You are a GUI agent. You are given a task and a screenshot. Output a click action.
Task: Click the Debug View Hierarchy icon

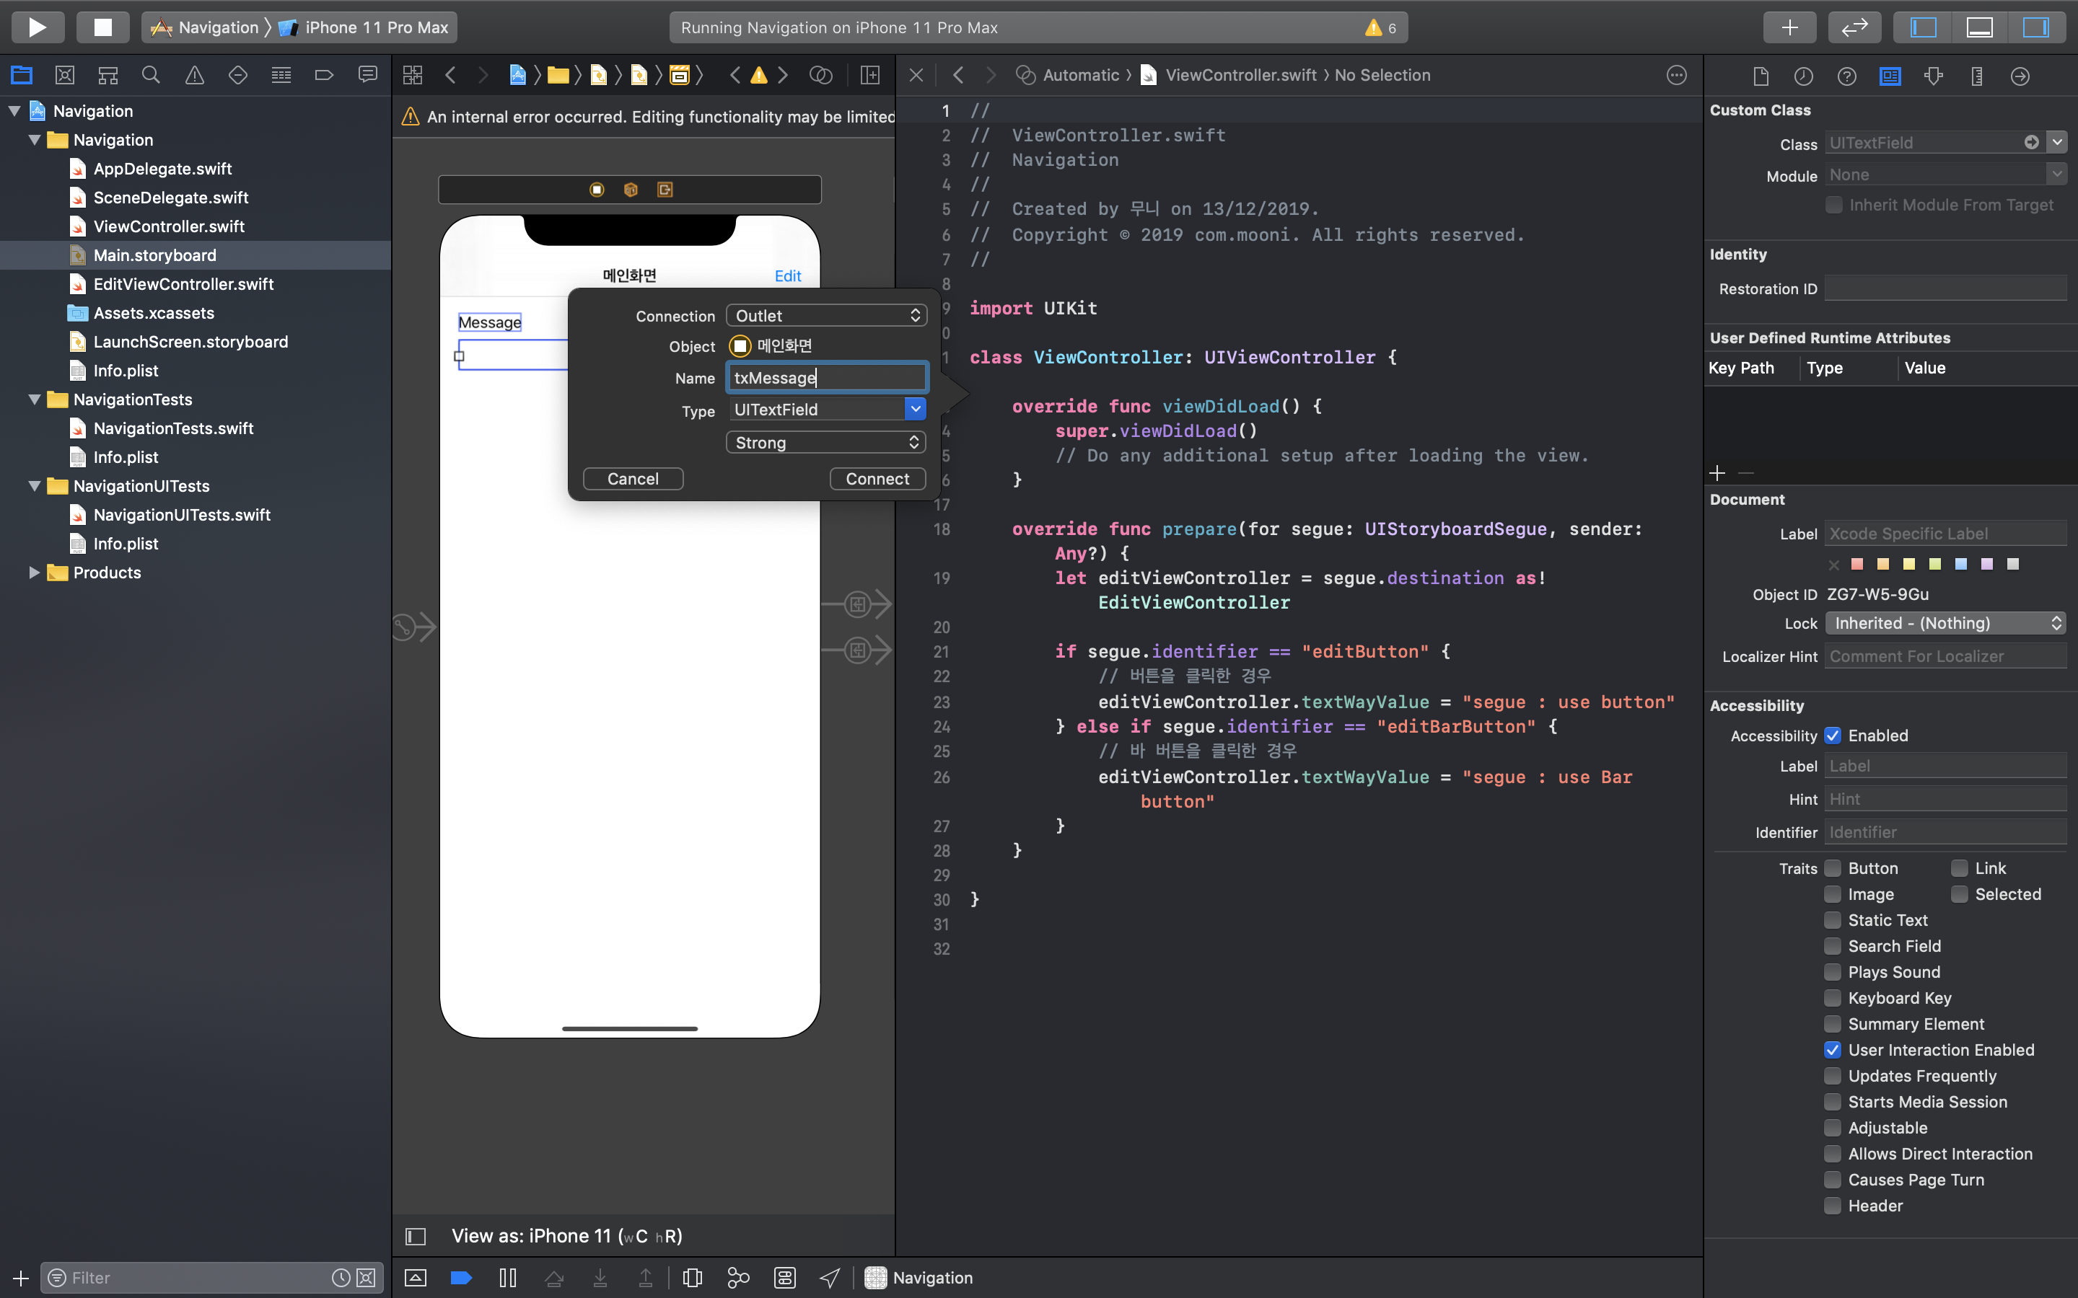coord(692,1277)
